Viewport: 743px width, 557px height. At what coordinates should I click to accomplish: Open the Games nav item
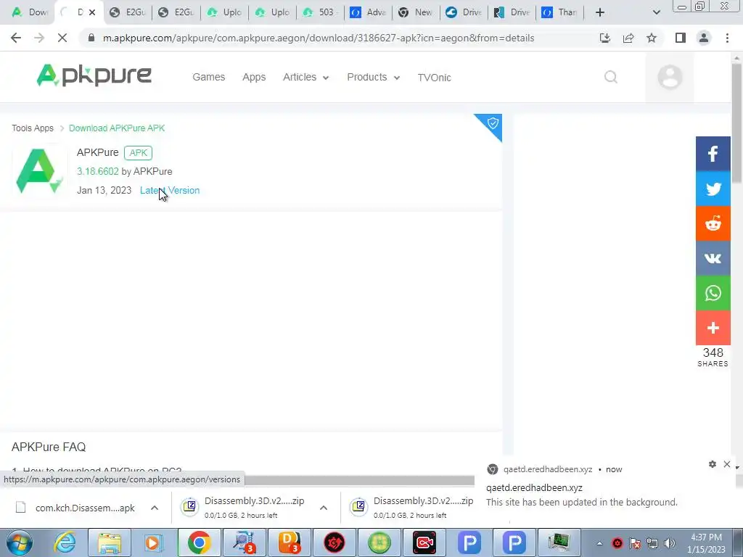tap(208, 77)
